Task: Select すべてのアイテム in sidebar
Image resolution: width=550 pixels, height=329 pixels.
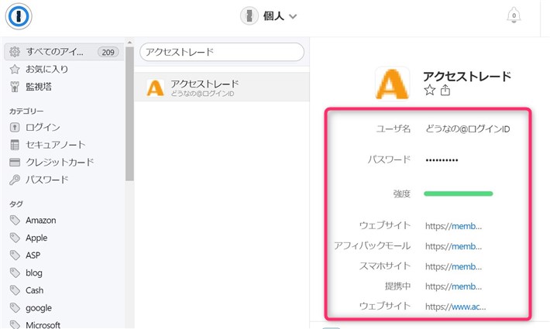Action: (64, 52)
